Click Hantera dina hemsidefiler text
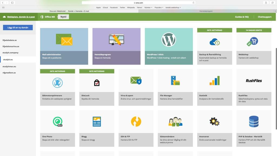 point(171,99)
